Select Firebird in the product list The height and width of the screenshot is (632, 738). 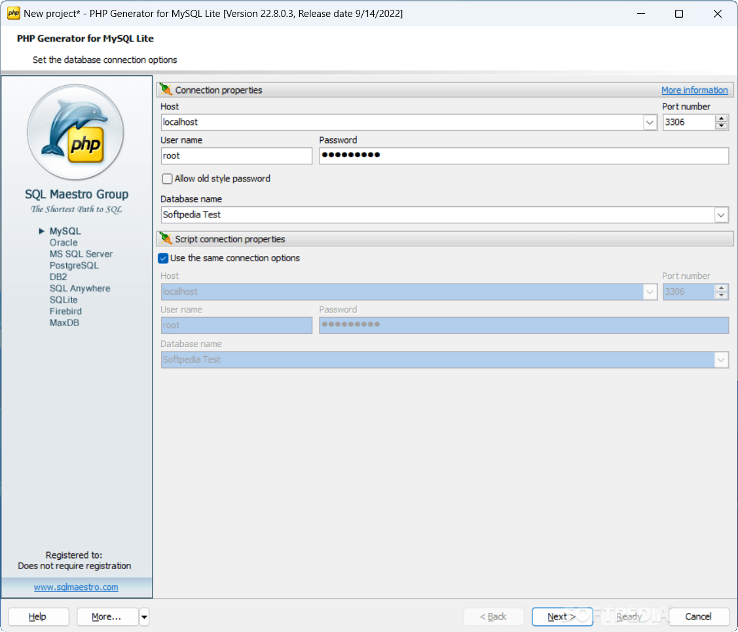click(x=65, y=311)
